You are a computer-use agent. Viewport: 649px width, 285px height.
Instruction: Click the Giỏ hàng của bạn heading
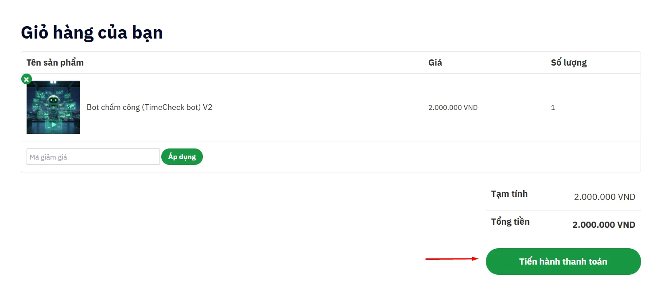click(92, 32)
